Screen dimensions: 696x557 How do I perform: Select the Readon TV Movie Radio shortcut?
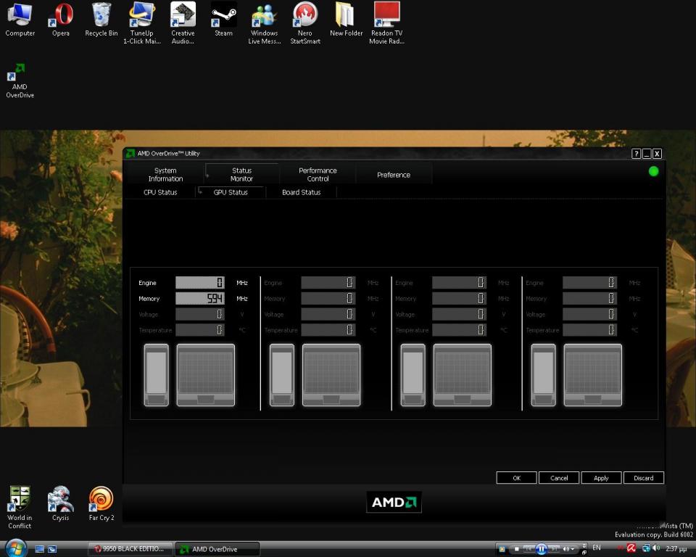coord(386,23)
